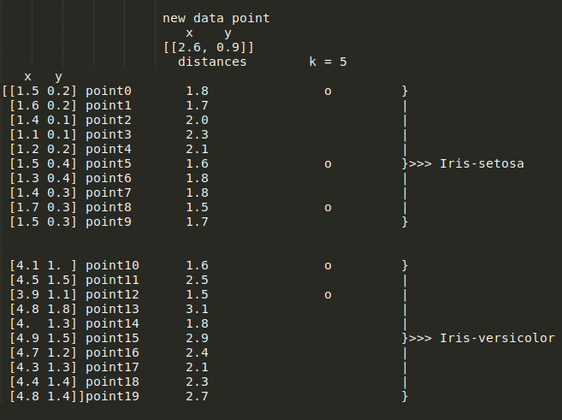Click the 'o' marker in point12 row
The image size is (562, 420).
(x=328, y=295)
